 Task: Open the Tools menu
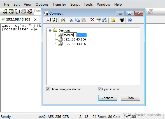(88, 5)
